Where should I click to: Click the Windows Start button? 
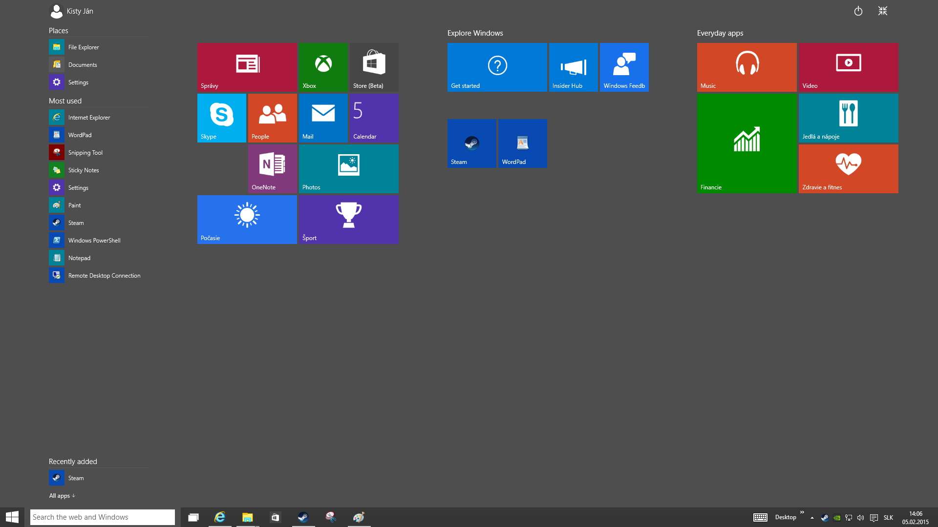click(12, 517)
